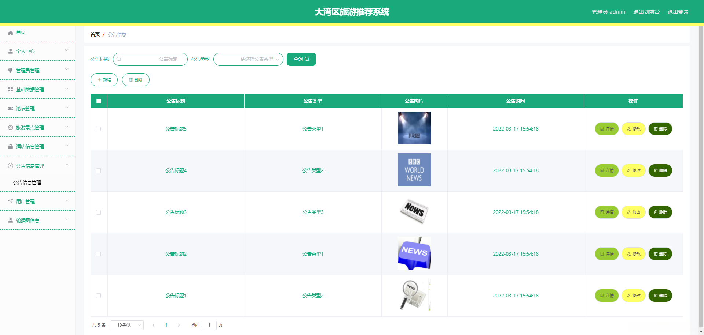The image size is (704, 335).
Task: Click 删除 for 公告标题1
Action: pyautogui.click(x=660, y=296)
